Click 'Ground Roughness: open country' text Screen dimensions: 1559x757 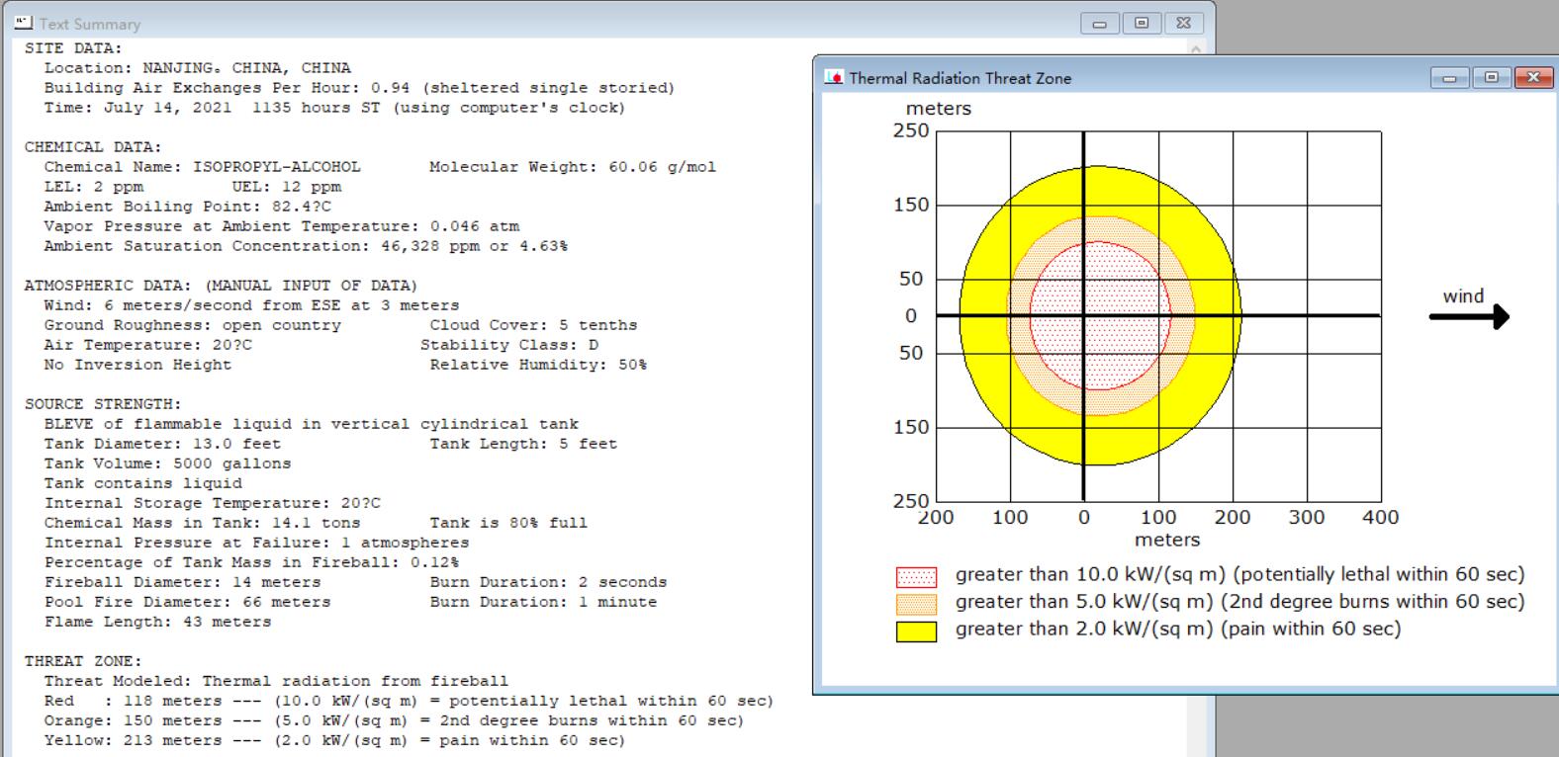pyautogui.click(x=192, y=325)
